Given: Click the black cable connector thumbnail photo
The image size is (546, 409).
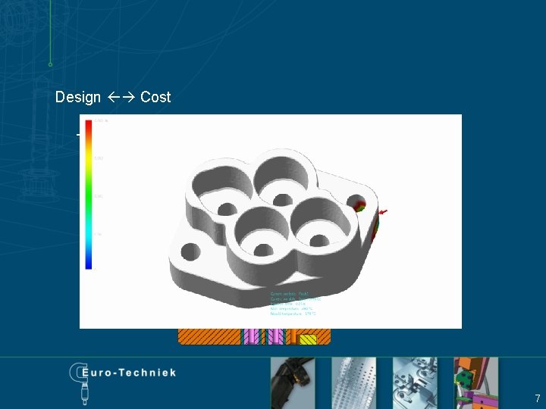Looking at the screenshot, I should (x=293, y=383).
